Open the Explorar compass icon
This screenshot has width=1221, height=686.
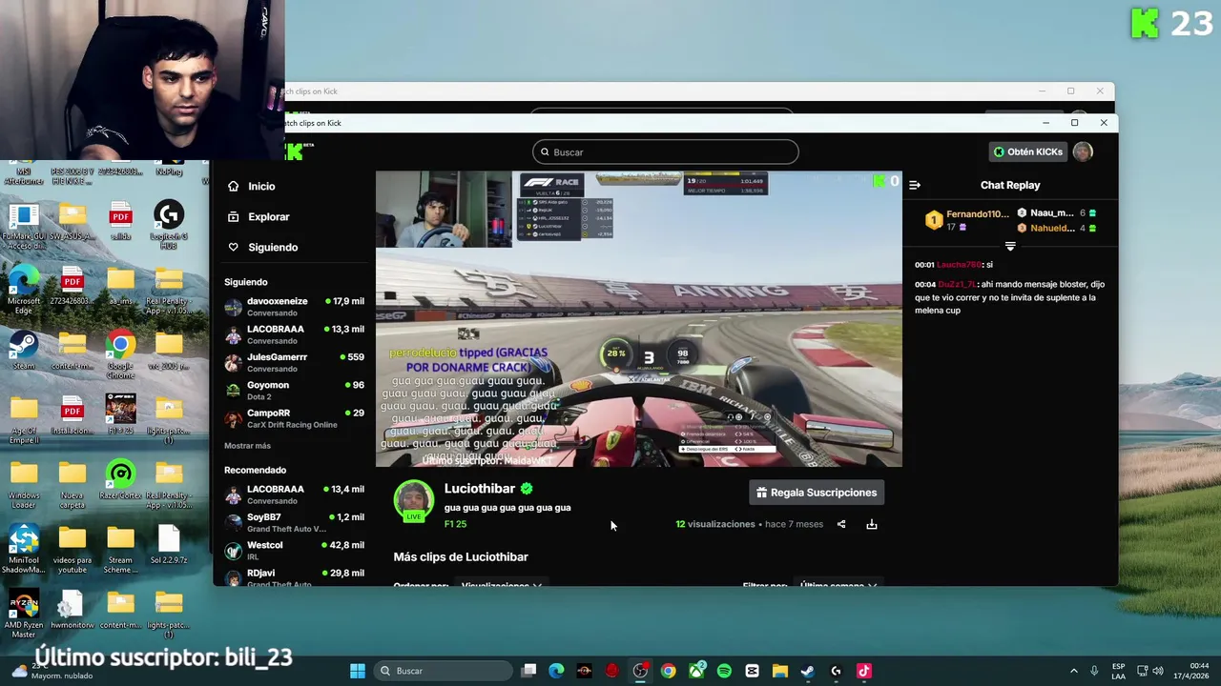234,217
